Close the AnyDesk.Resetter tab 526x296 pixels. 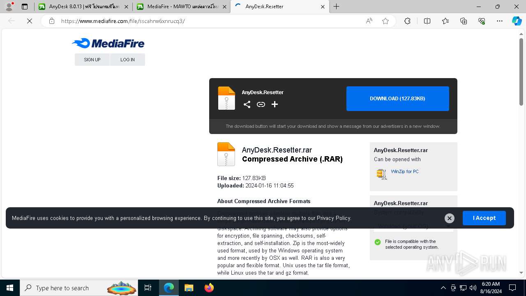pyautogui.click(x=323, y=7)
